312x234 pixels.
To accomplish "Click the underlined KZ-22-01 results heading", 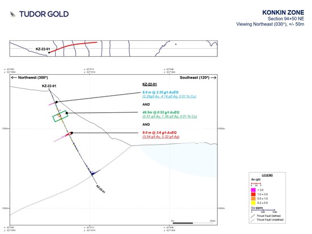I will pos(150,84).
